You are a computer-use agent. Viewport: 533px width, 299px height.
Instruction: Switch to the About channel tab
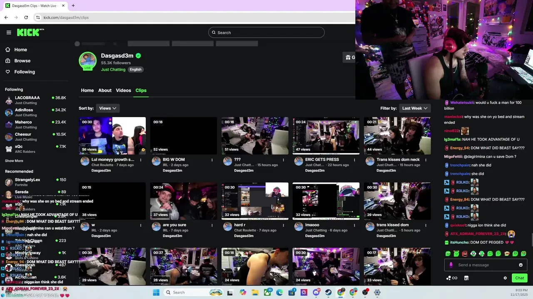click(105, 90)
